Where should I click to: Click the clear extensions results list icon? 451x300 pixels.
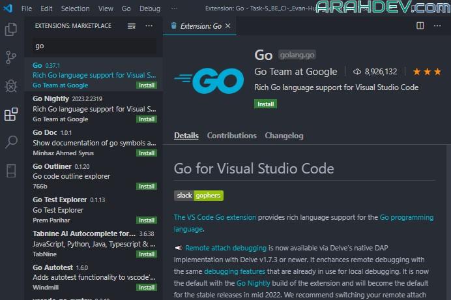click(x=132, y=26)
